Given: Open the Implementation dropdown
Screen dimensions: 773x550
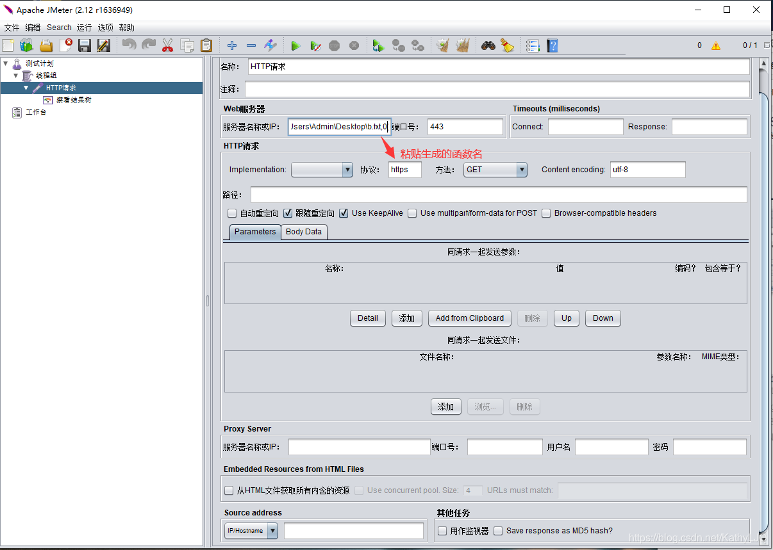Looking at the screenshot, I should (x=322, y=170).
